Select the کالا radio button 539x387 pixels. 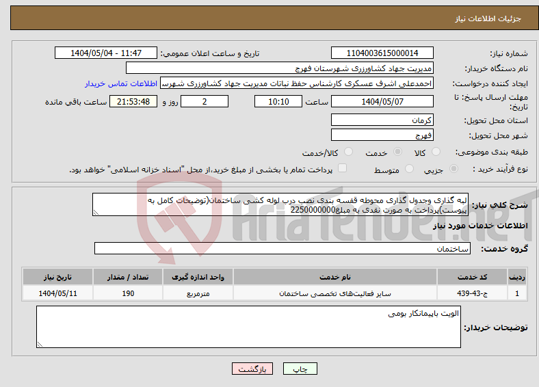(436, 152)
